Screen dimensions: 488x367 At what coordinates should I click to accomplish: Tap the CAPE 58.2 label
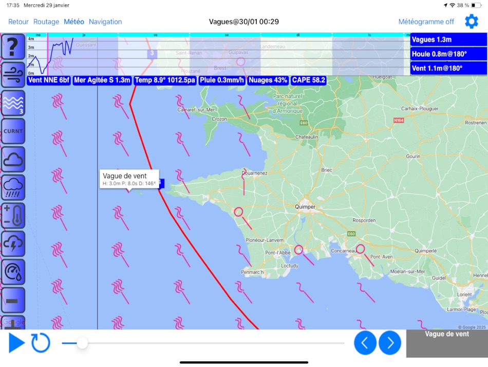click(x=308, y=80)
